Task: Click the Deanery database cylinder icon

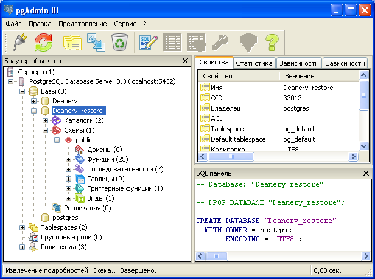Action: [45, 101]
